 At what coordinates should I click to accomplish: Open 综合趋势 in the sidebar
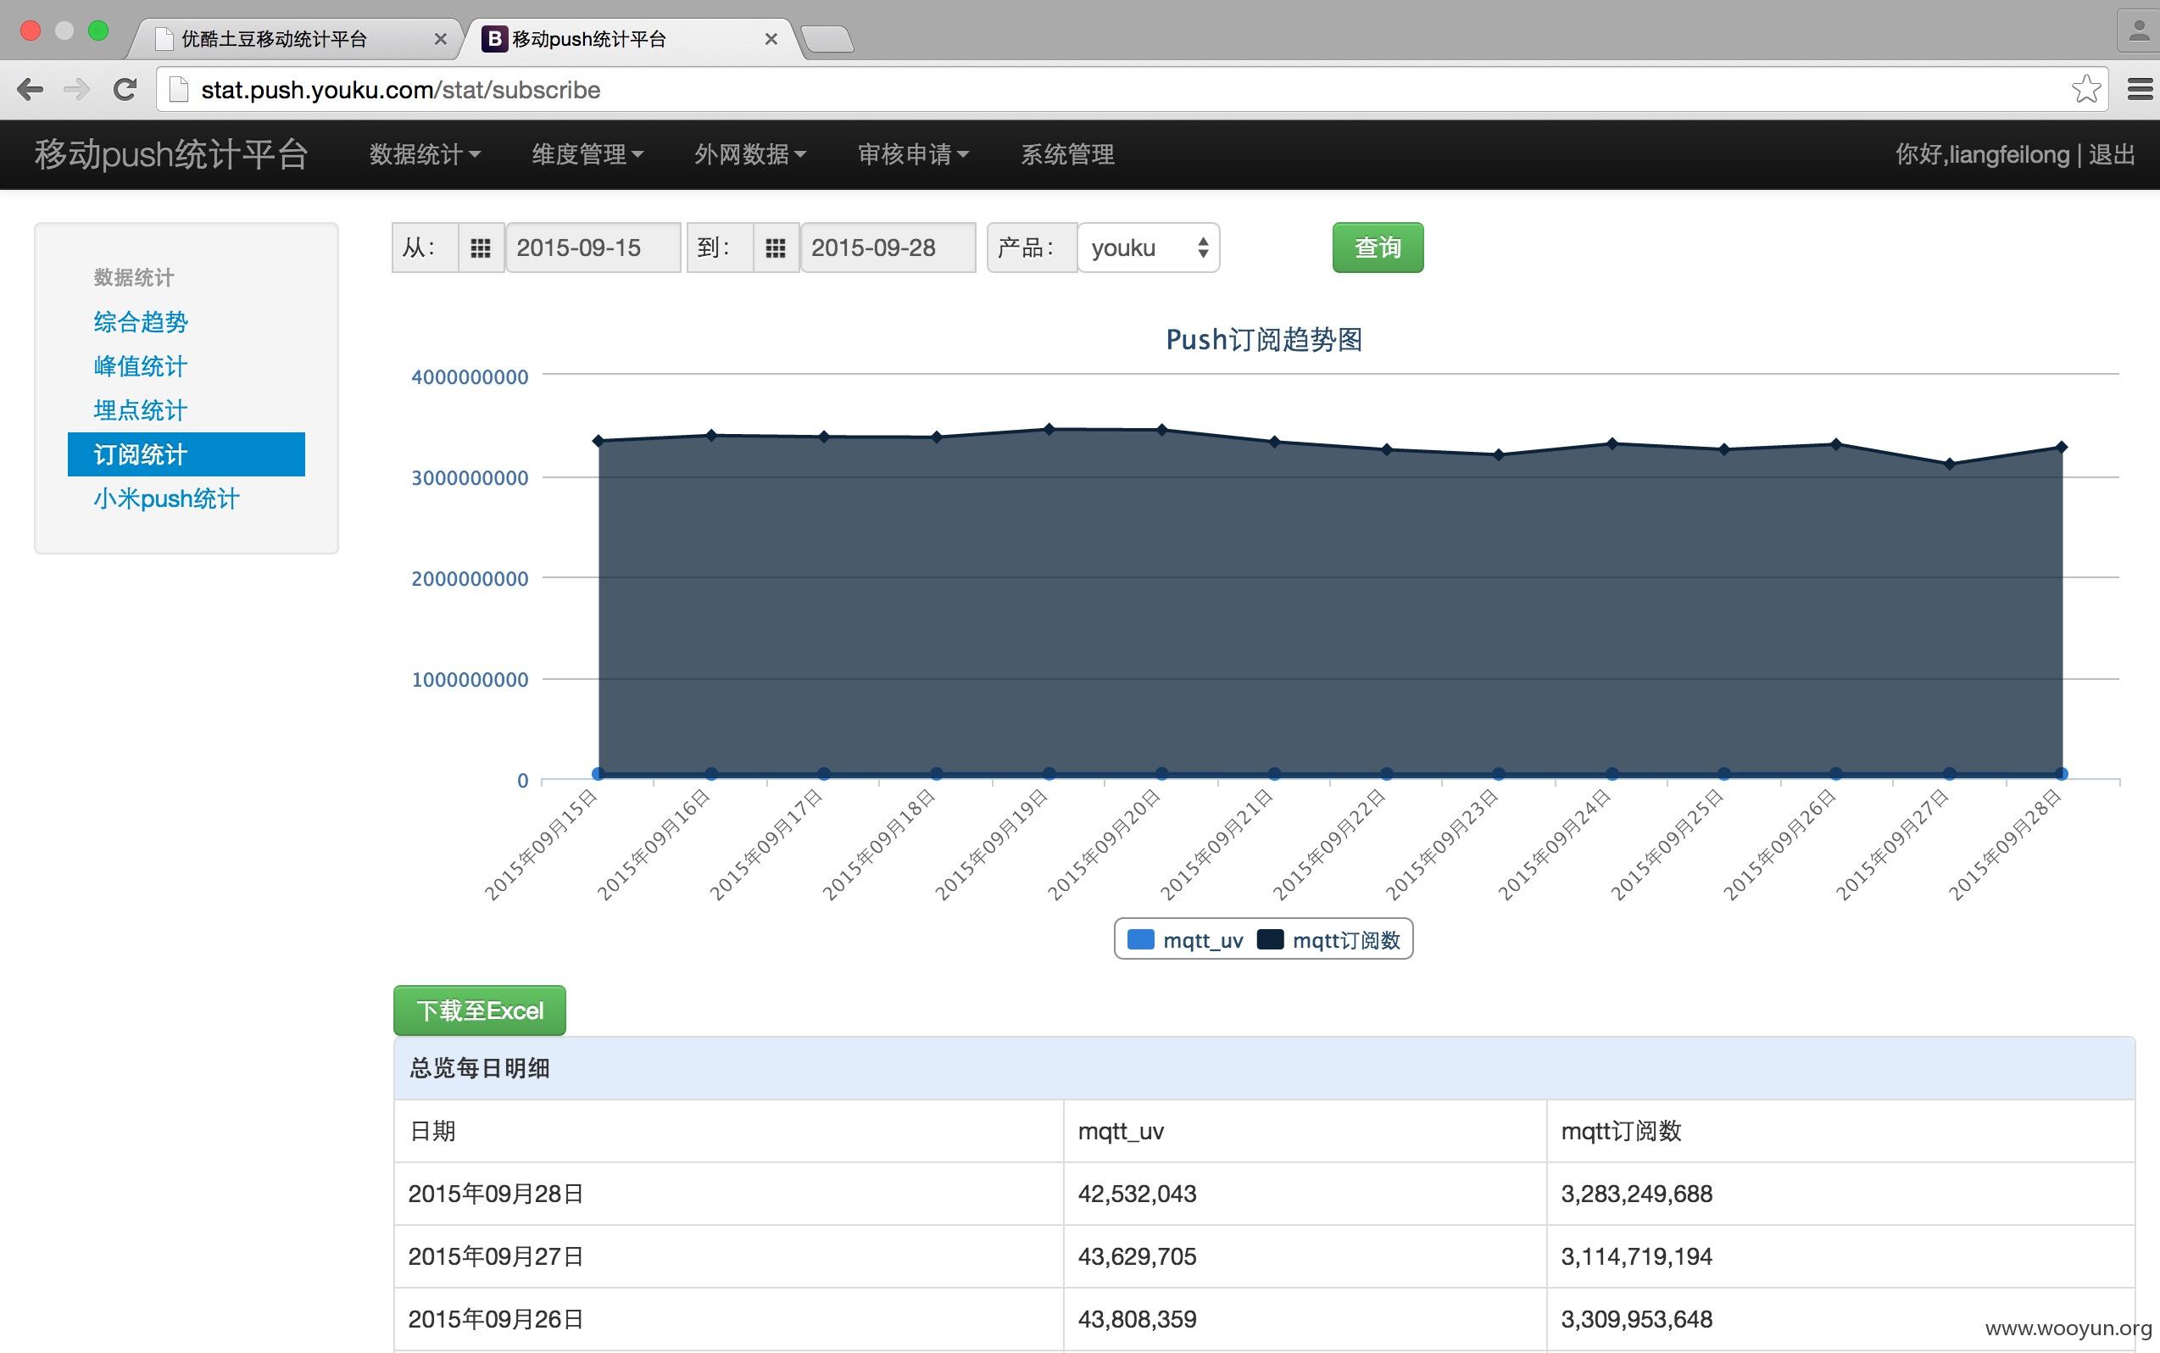click(x=141, y=322)
